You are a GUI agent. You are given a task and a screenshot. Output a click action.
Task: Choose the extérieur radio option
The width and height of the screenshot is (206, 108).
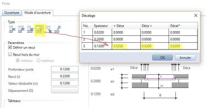pos(38,60)
